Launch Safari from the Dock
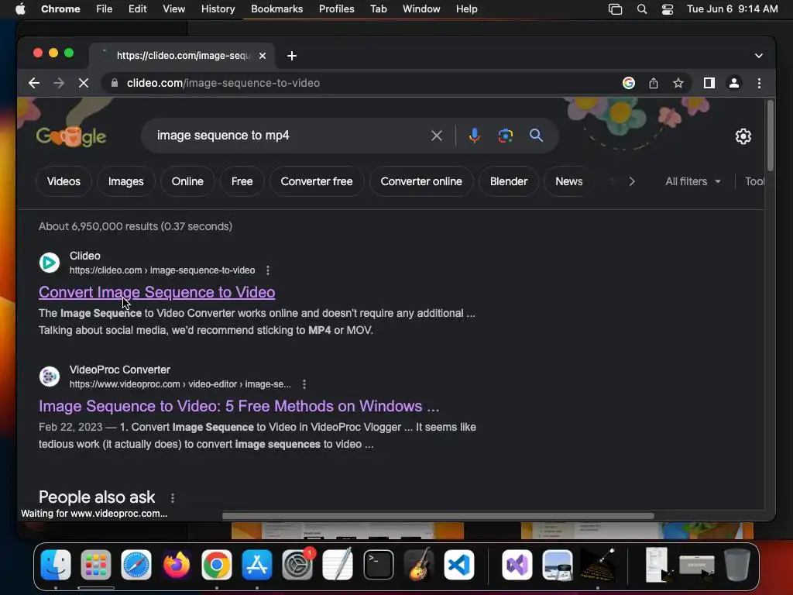 point(136,565)
